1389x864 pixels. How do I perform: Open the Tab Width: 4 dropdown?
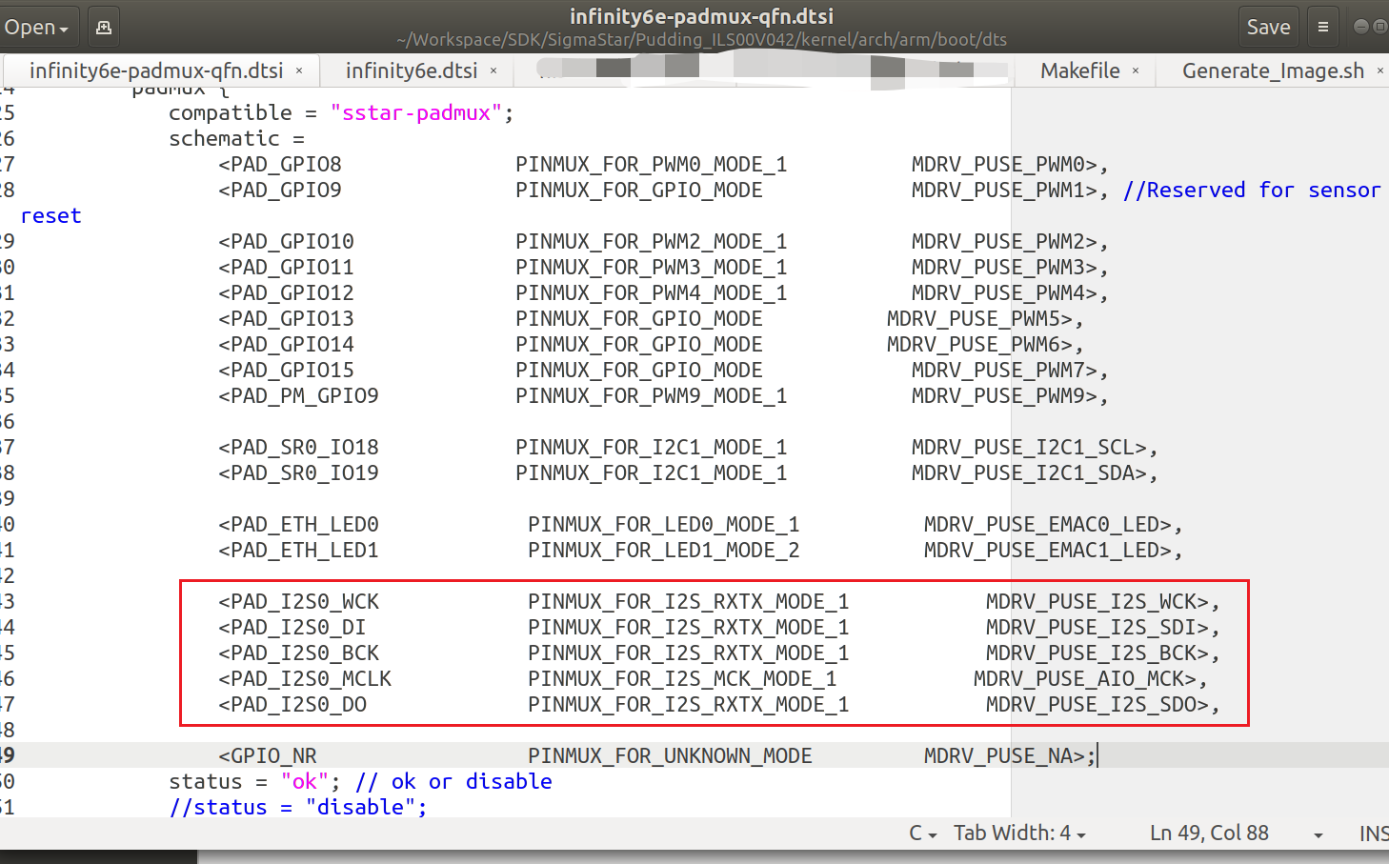(1019, 834)
